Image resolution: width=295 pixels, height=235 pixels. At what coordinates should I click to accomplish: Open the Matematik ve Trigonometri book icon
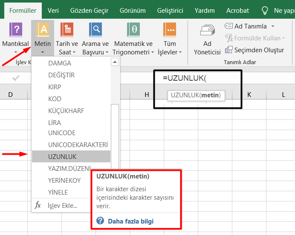[x=133, y=30]
